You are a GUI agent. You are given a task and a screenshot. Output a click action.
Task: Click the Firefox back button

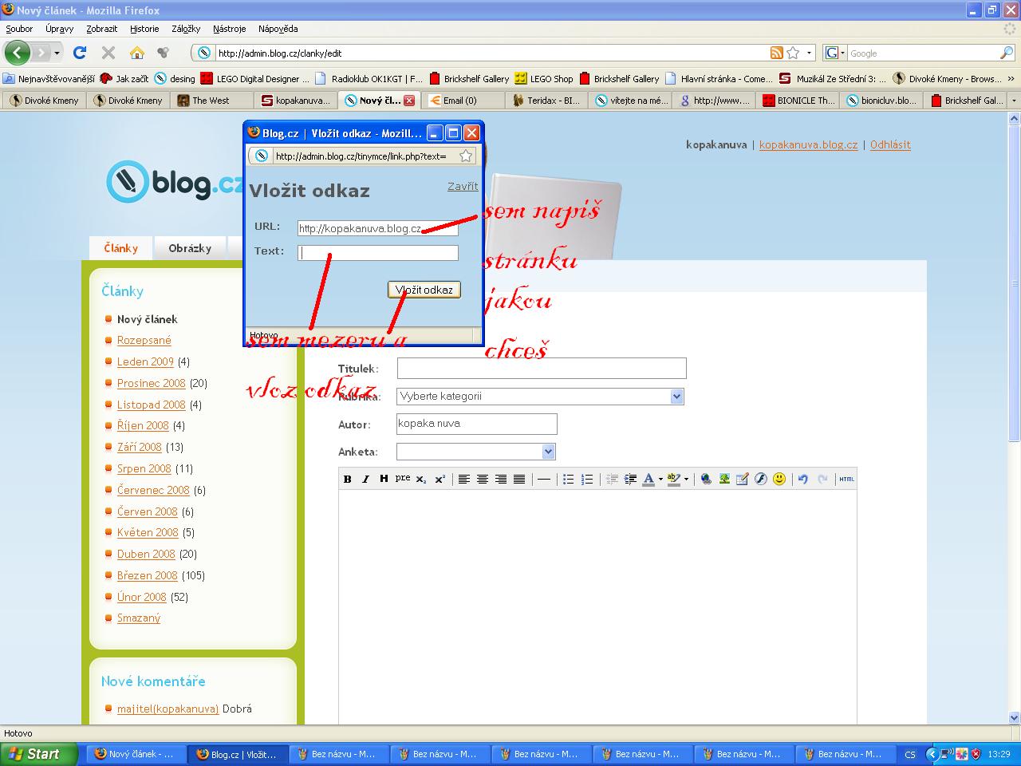(x=18, y=53)
